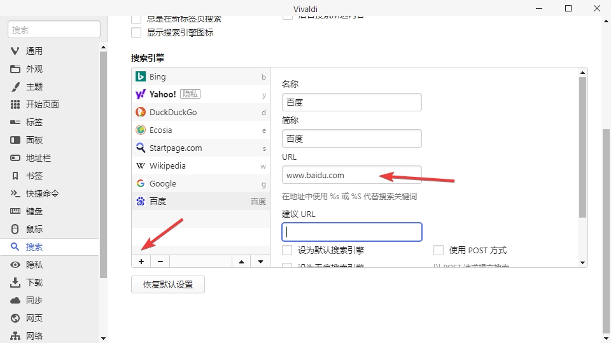Viewport: 611px width, 343px height.
Task: Select 百度 search engine row
Action: click(200, 201)
